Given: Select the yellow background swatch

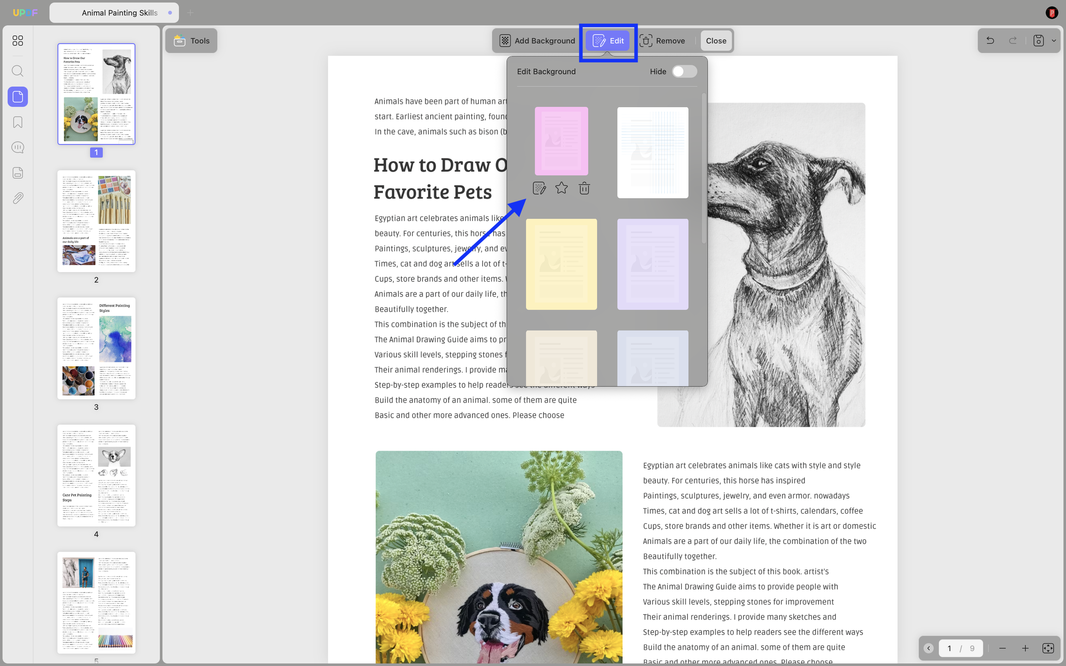Looking at the screenshot, I should [x=561, y=264].
